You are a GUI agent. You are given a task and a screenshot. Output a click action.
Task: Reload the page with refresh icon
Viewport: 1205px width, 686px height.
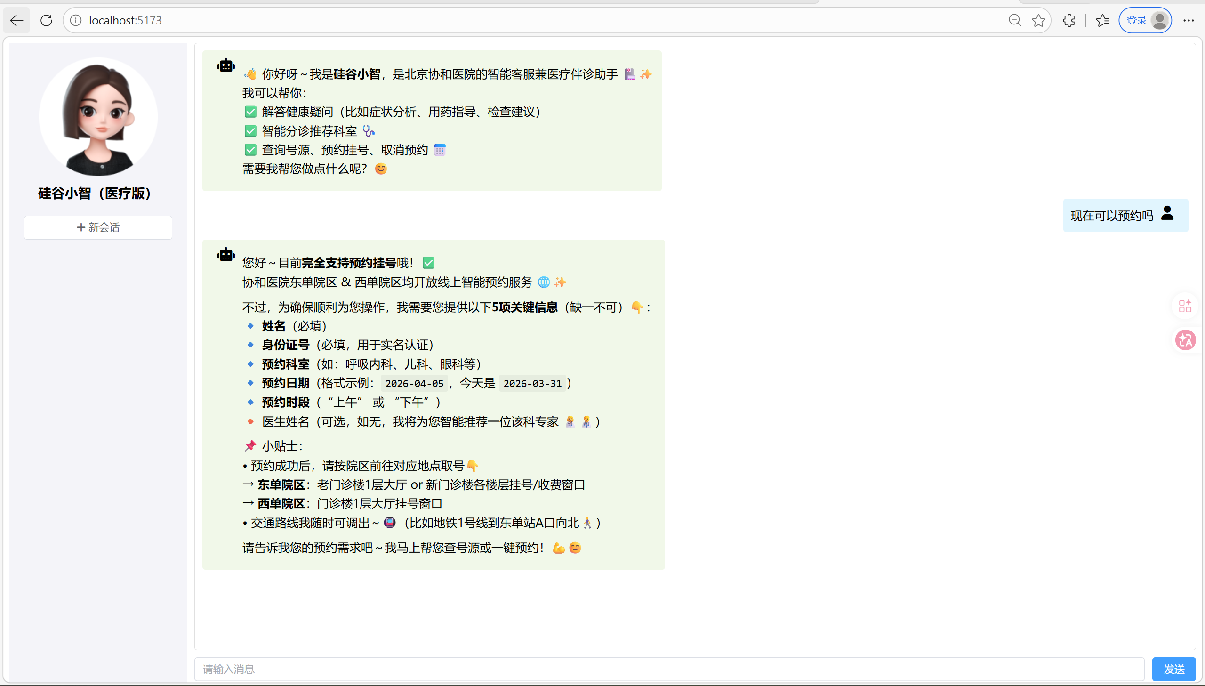[x=46, y=20]
